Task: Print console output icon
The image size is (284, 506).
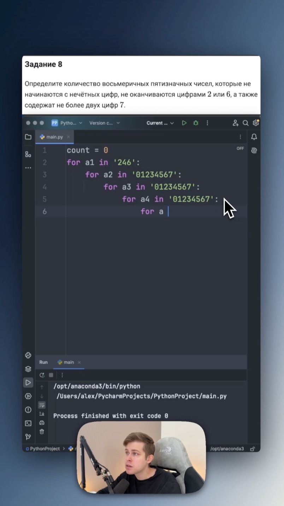Action: coord(42,422)
